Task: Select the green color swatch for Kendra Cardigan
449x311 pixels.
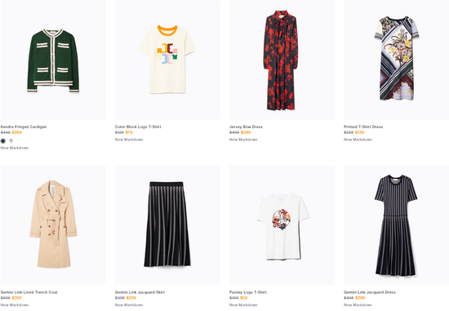Action: pyautogui.click(x=3, y=140)
